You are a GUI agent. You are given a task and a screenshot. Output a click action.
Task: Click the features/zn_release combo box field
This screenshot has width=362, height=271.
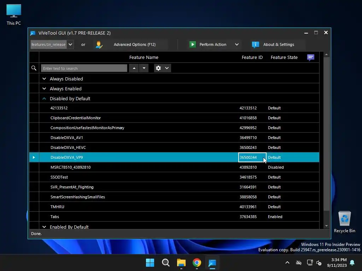[x=49, y=44]
